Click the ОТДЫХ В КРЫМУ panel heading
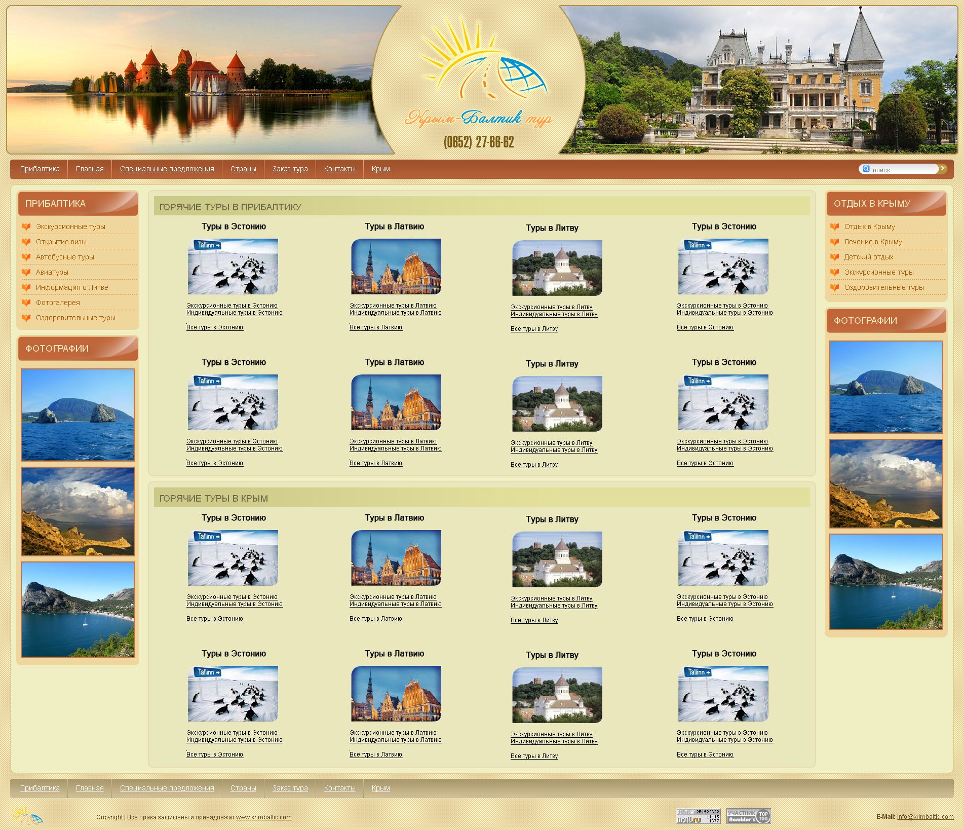The width and height of the screenshot is (964, 830). coord(872,204)
